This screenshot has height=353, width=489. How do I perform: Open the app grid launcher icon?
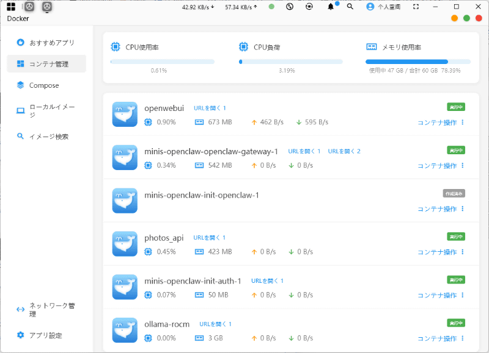(x=11, y=7)
